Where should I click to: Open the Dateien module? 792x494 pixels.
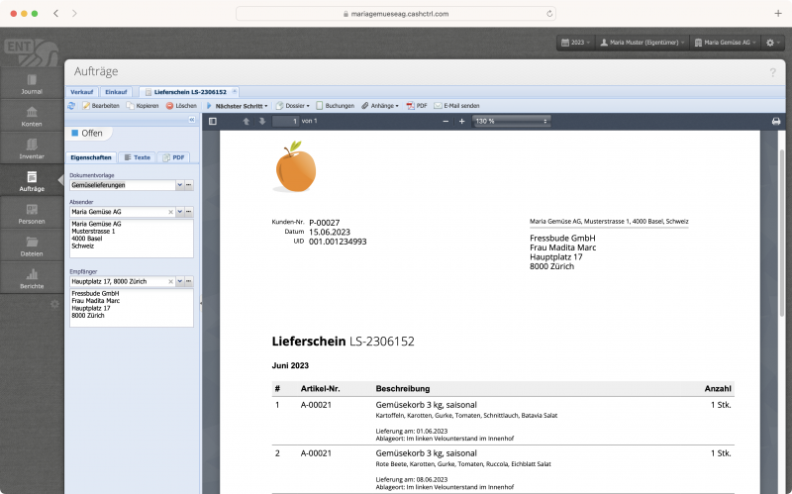(32, 246)
